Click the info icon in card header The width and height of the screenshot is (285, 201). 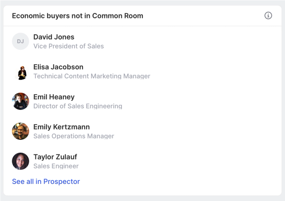[268, 16]
